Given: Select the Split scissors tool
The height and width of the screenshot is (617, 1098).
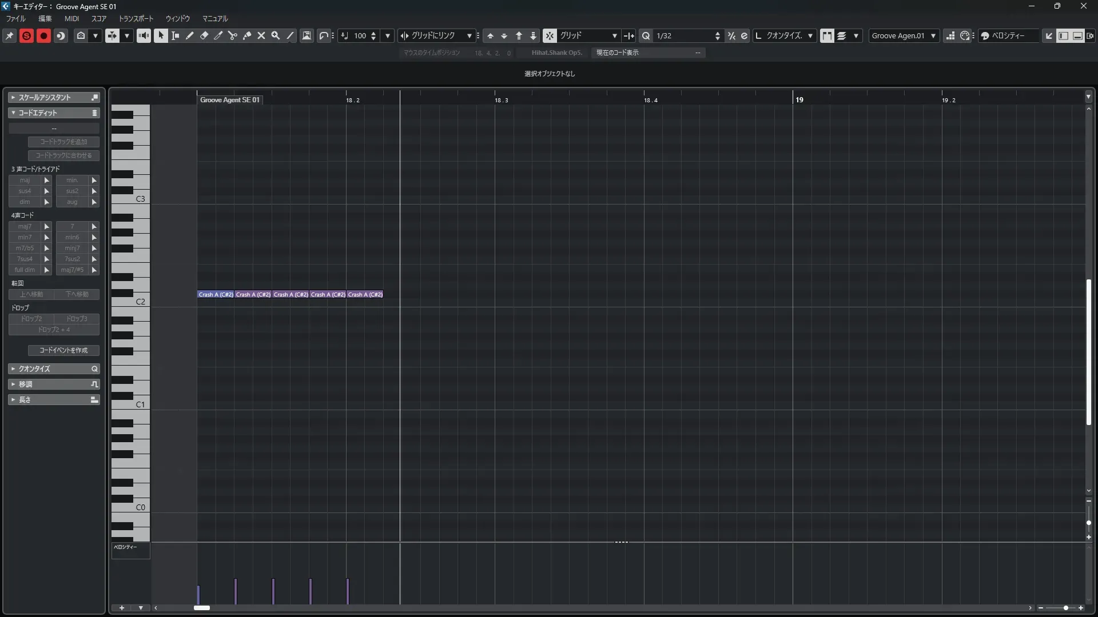Looking at the screenshot, I should pyautogui.click(x=232, y=35).
